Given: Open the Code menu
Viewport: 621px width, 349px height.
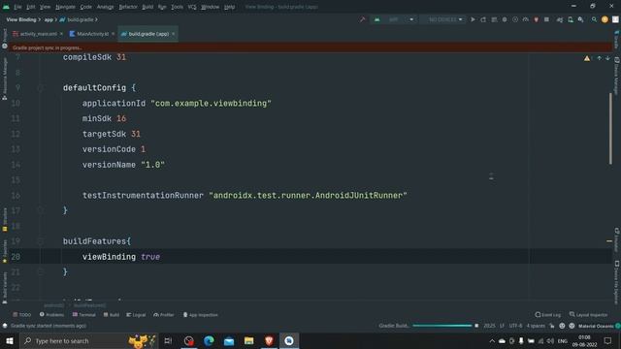Looking at the screenshot, I should [86, 7].
